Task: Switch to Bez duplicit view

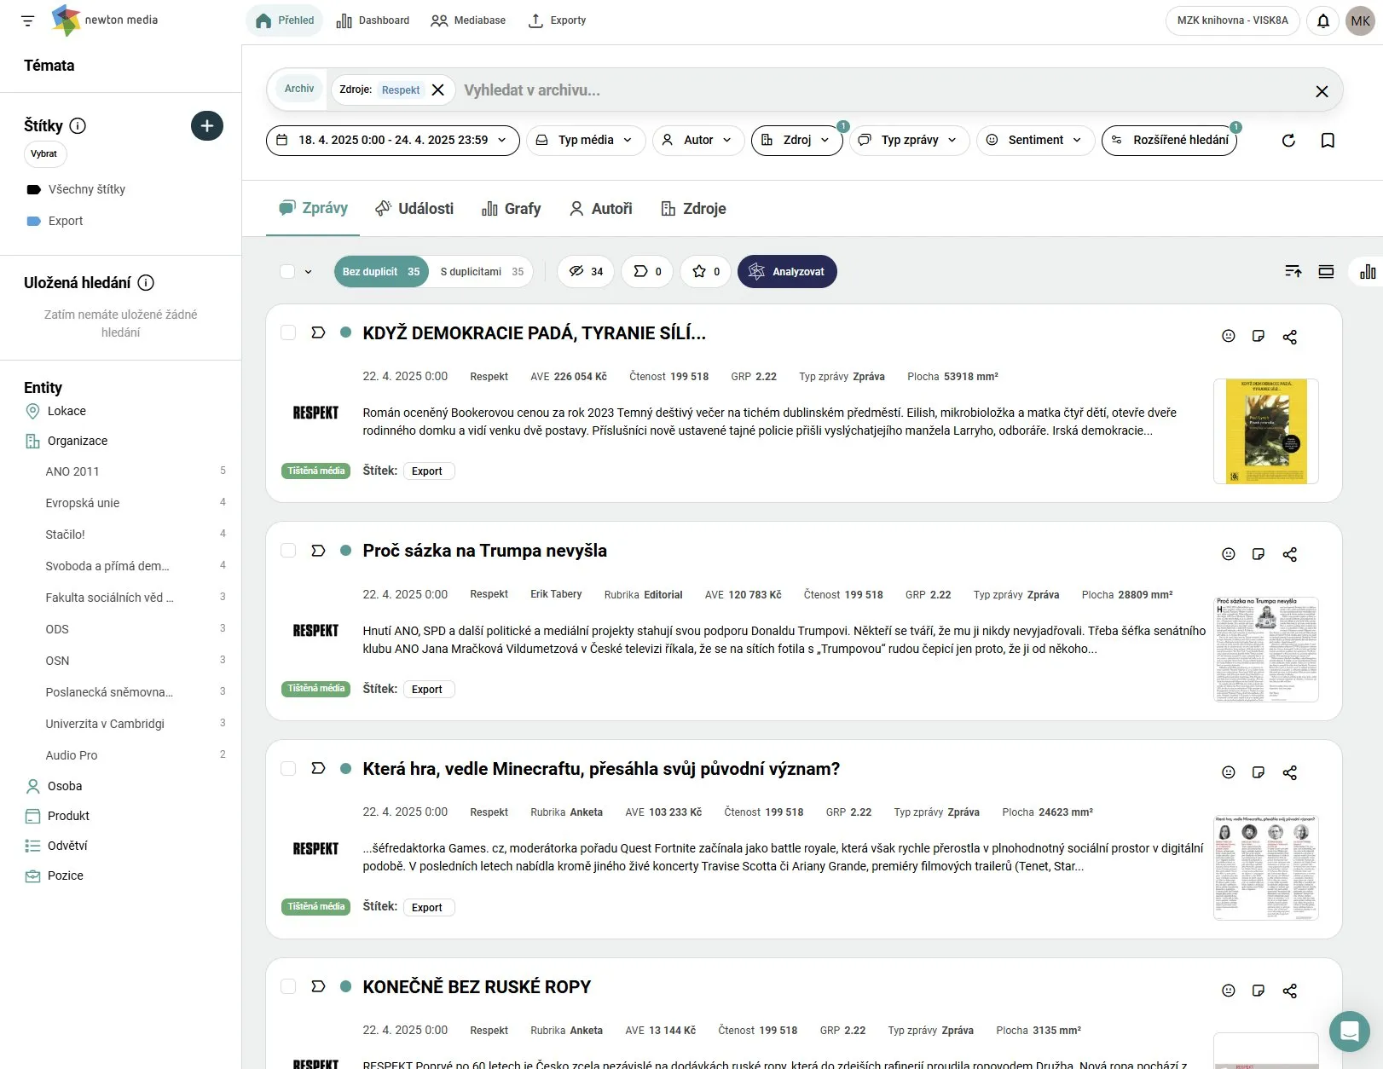Action: (381, 272)
